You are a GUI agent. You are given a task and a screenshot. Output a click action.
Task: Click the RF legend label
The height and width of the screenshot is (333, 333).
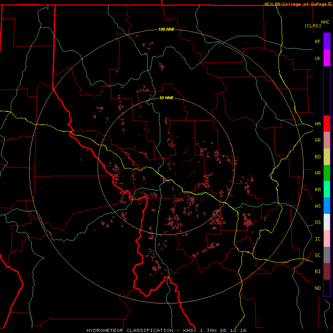click(x=317, y=41)
